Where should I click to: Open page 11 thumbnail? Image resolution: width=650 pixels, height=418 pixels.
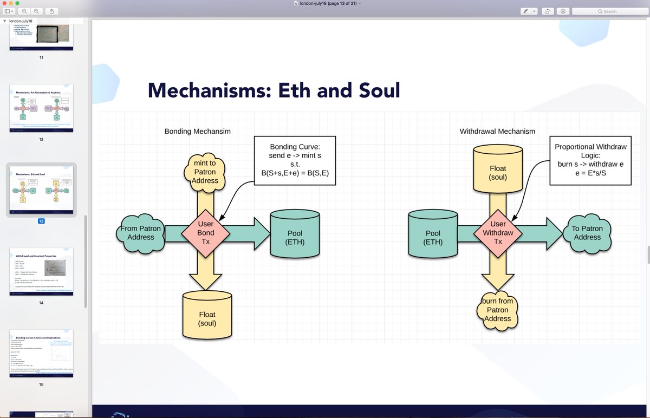click(x=41, y=37)
